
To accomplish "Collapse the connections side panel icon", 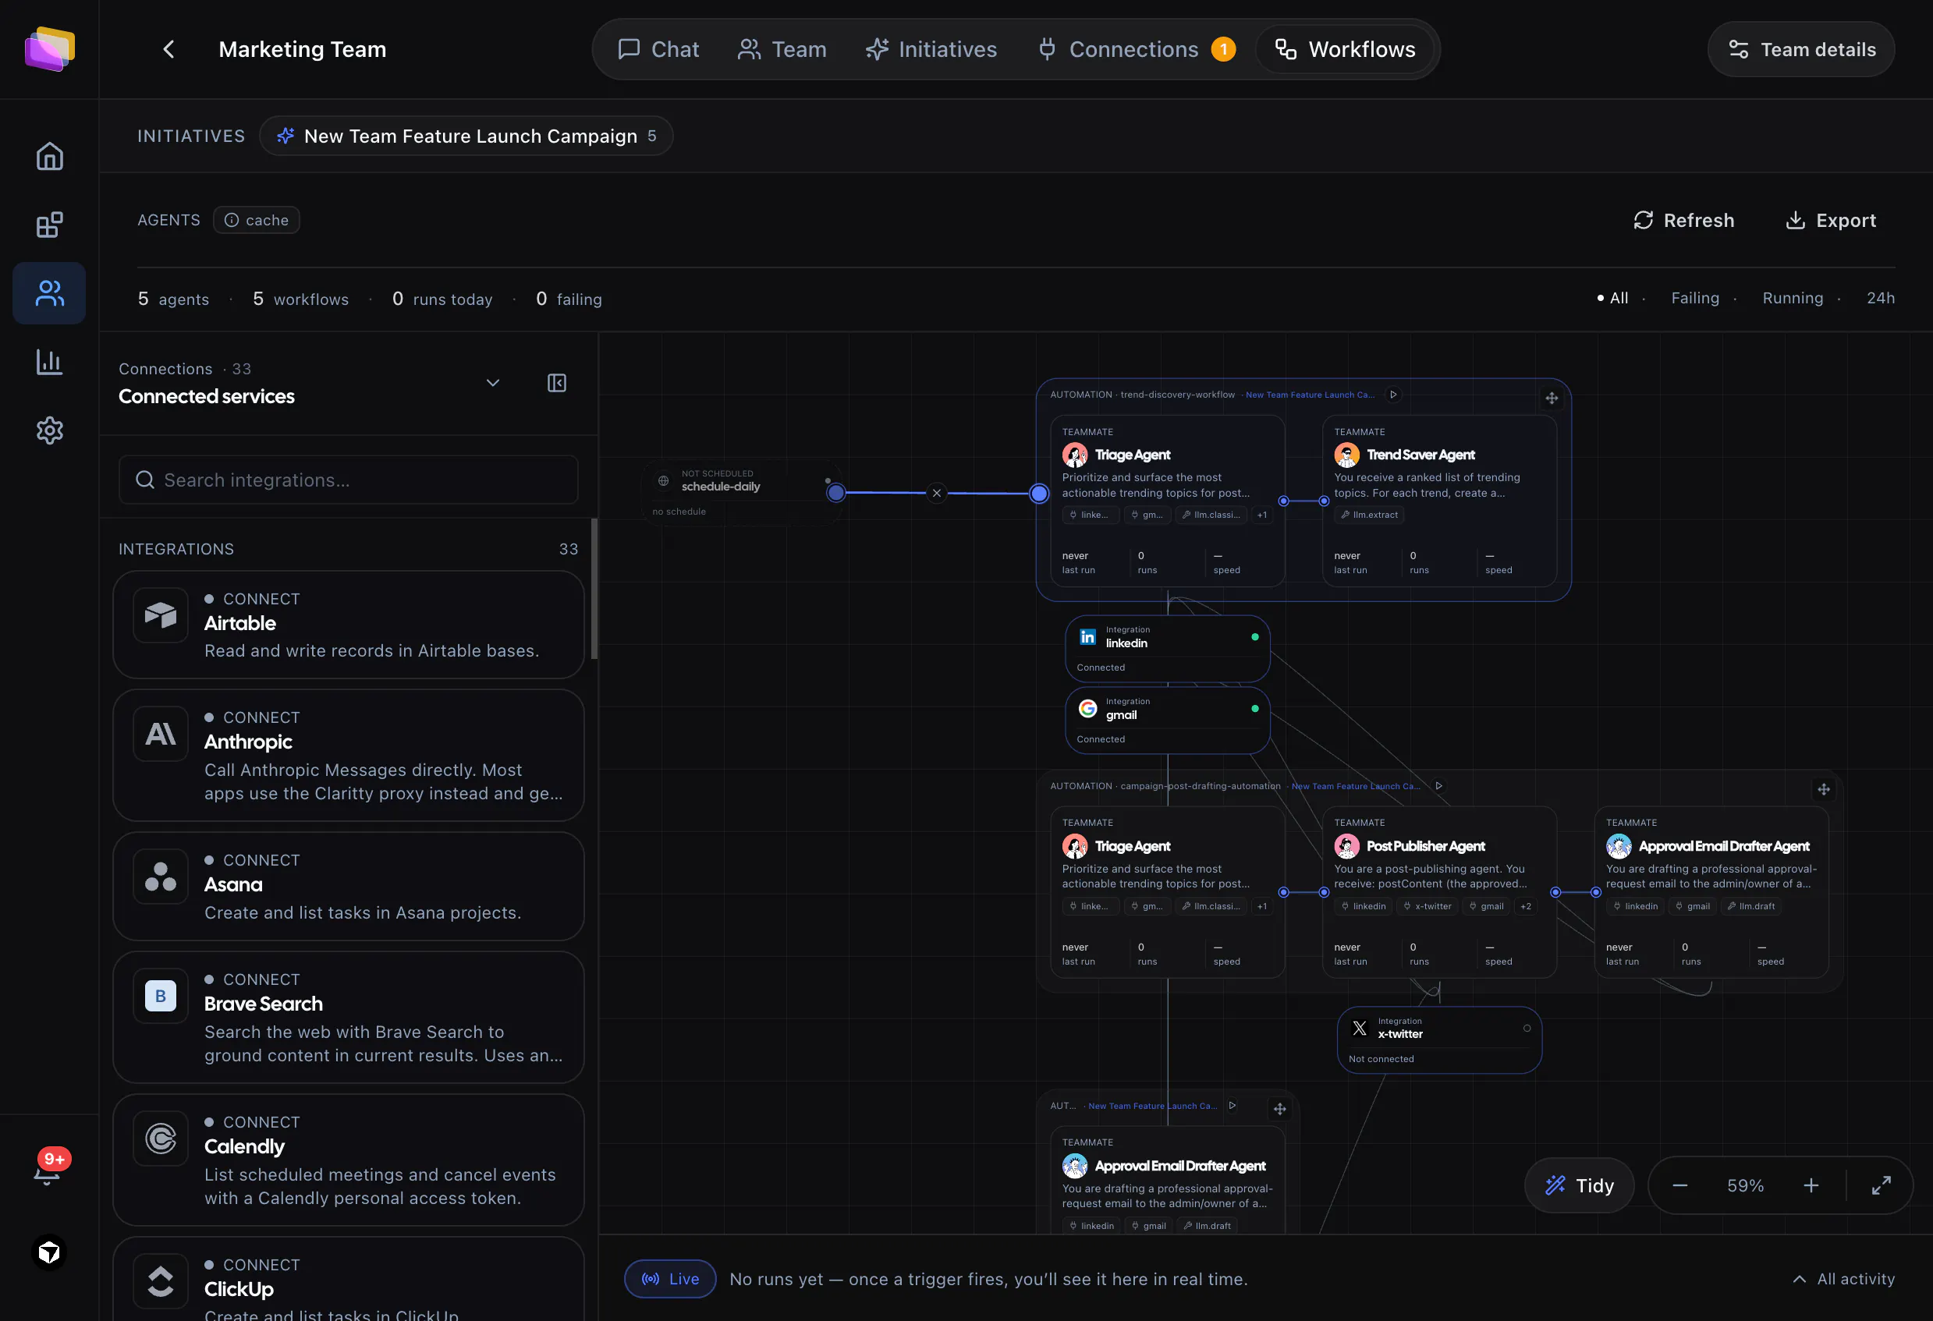I will point(556,382).
